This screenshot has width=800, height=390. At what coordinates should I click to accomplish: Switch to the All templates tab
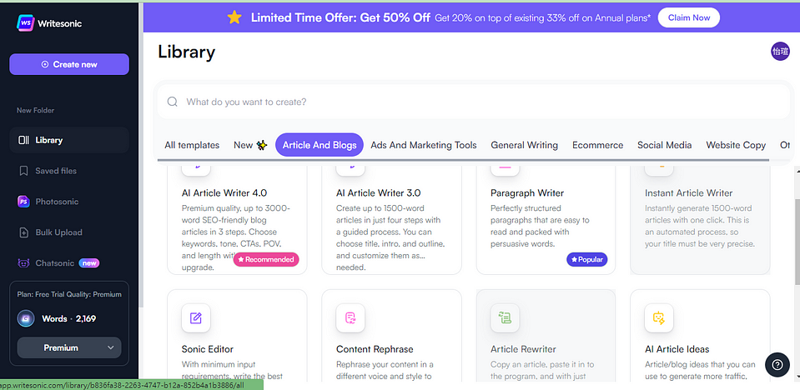[x=192, y=145]
